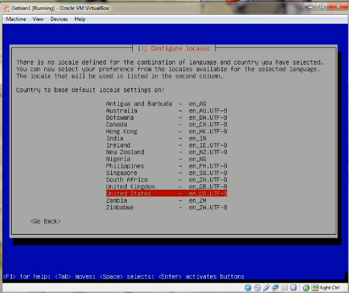Select Australia en_AU.UTF-8 locale
Screen dimensions: 349x293
click(167, 111)
